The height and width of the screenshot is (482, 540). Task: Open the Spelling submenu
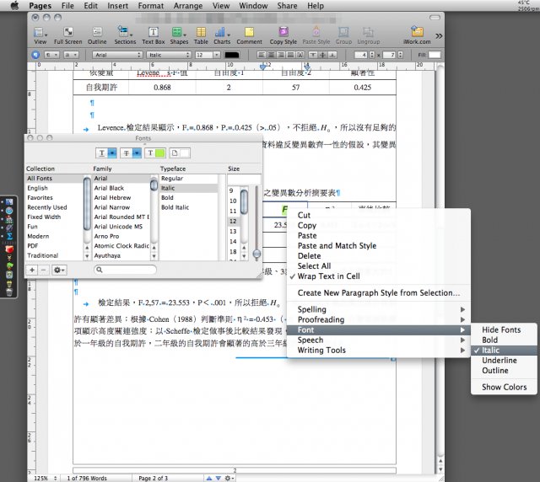coord(379,309)
